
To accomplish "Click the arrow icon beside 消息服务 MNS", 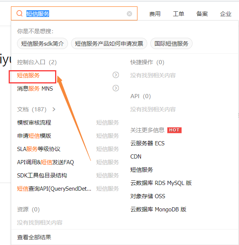I will (x=116, y=88).
